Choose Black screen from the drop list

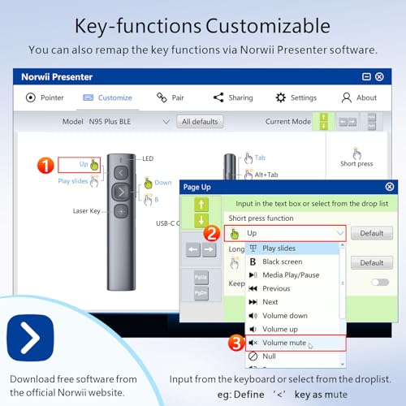click(x=292, y=261)
